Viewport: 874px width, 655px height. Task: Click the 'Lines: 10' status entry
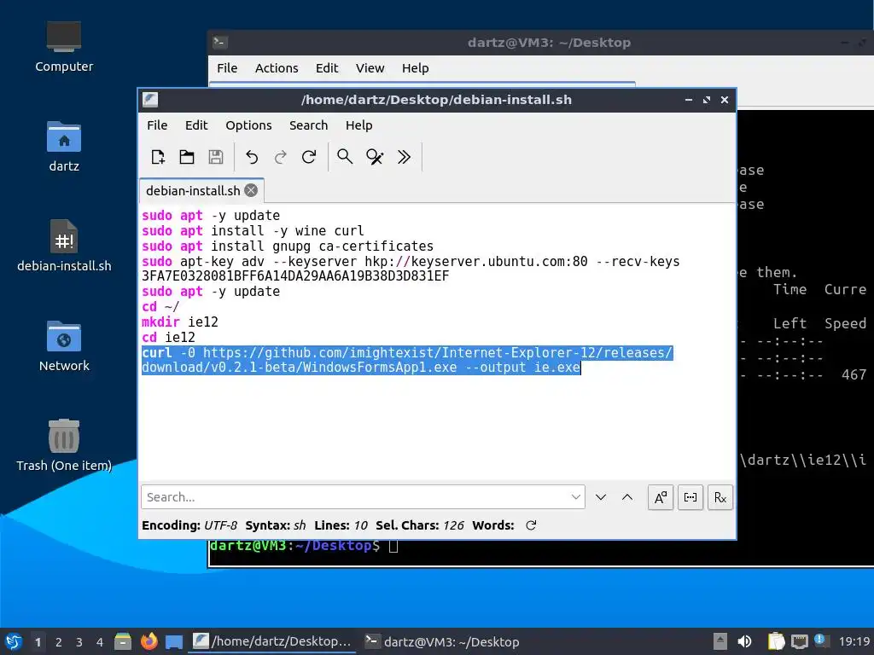point(341,525)
